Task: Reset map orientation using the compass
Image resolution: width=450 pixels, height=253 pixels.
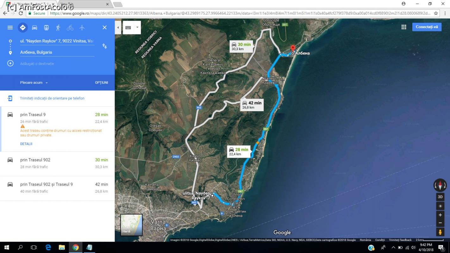Action: click(x=440, y=185)
